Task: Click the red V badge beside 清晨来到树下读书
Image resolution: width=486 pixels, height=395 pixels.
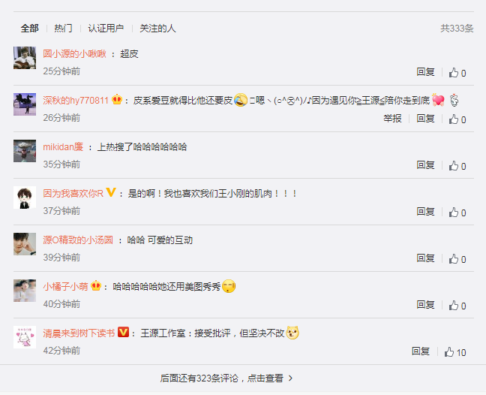Action: [x=123, y=332]
